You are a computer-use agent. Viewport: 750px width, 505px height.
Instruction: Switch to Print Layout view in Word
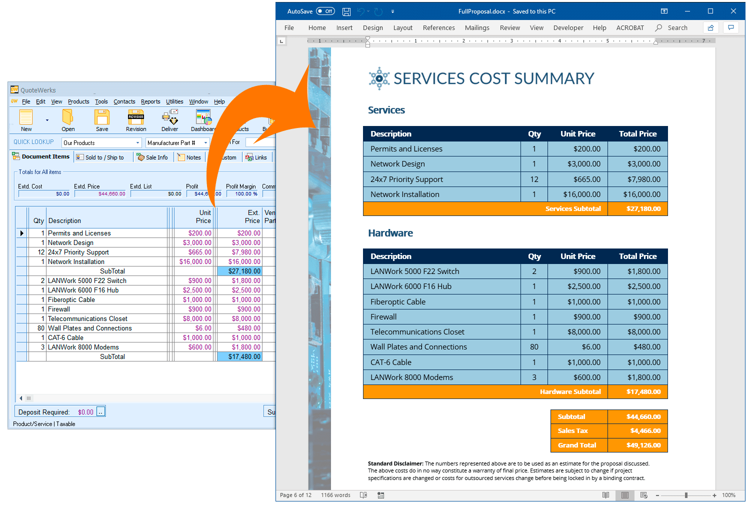coord(624,495)
